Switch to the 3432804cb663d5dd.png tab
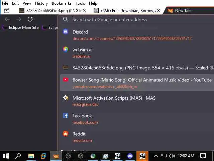 (x=52, y=10)
